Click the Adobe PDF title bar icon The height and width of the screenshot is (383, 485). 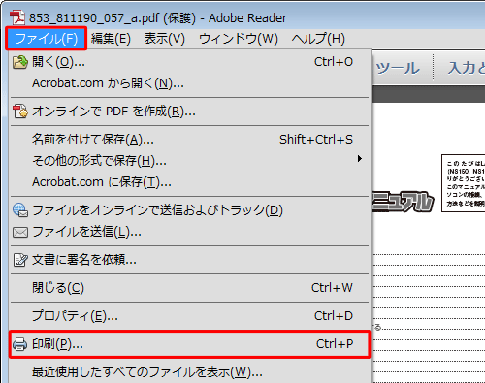(17, 17)
